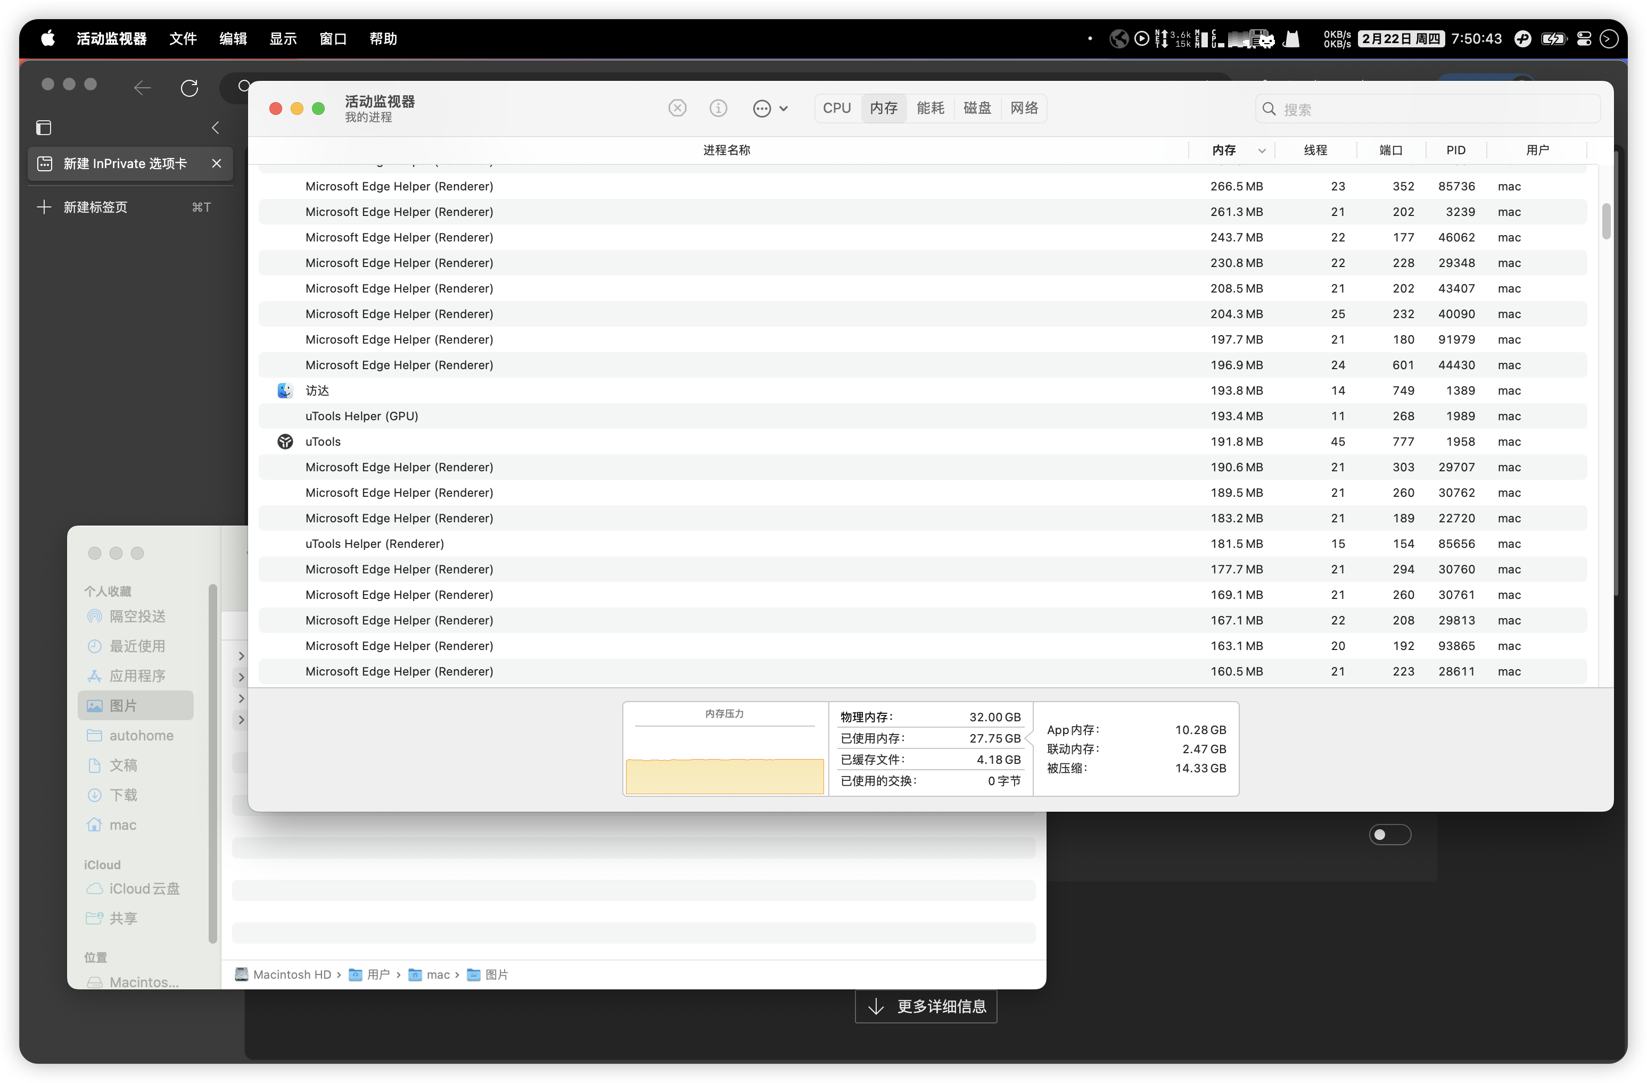Open mac home folder in Finder sidebar
This screenshot has height=1083, width=1647.
(136, 824)
